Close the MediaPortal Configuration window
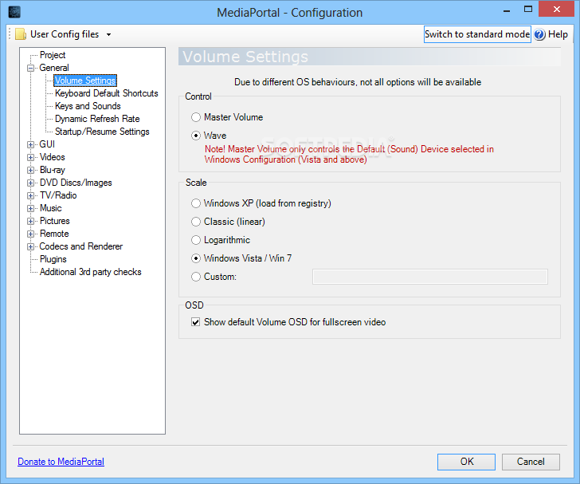 click(557, 10)
